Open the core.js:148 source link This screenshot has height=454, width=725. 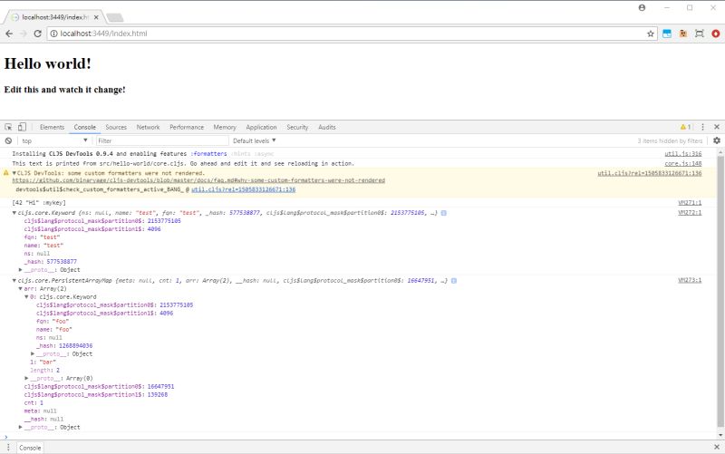point(683,164)
